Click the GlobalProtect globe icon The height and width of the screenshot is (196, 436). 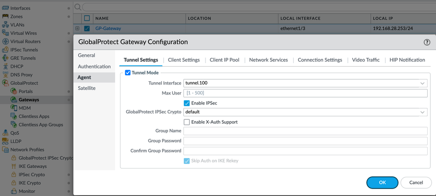pos(6,83)
